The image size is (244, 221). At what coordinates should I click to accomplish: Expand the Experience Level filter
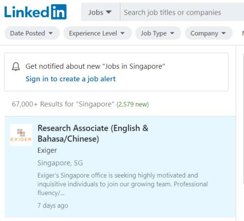point(98,33)
